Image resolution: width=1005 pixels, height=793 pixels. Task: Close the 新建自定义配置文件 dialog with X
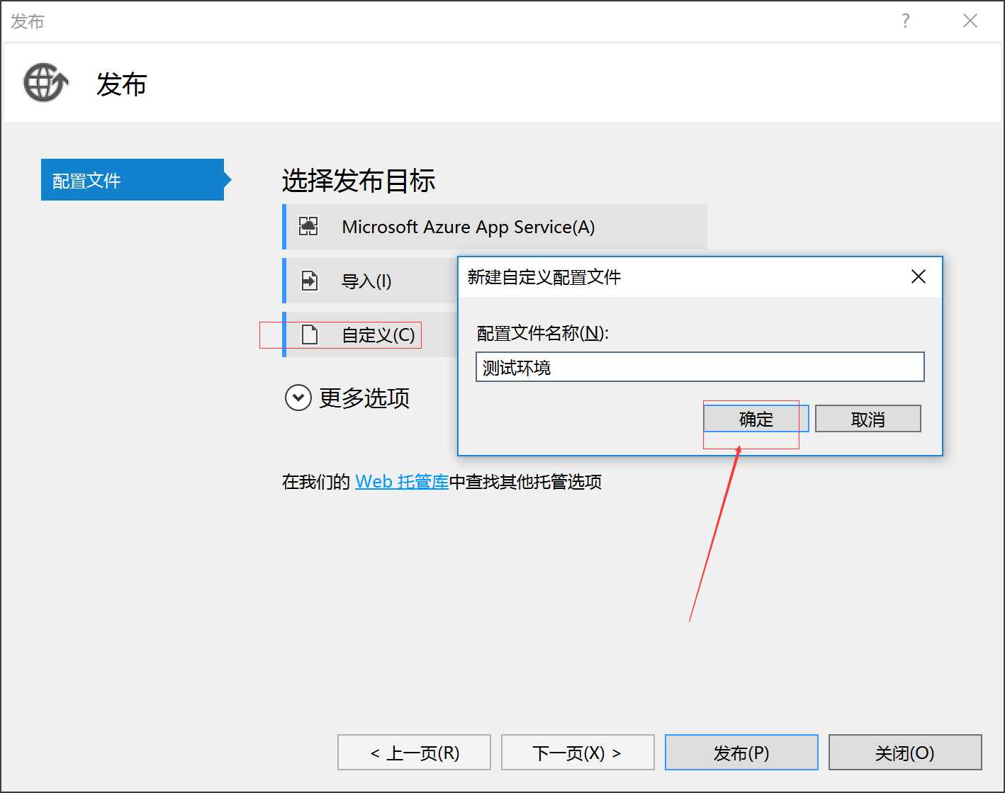click(x=919, y=276)
